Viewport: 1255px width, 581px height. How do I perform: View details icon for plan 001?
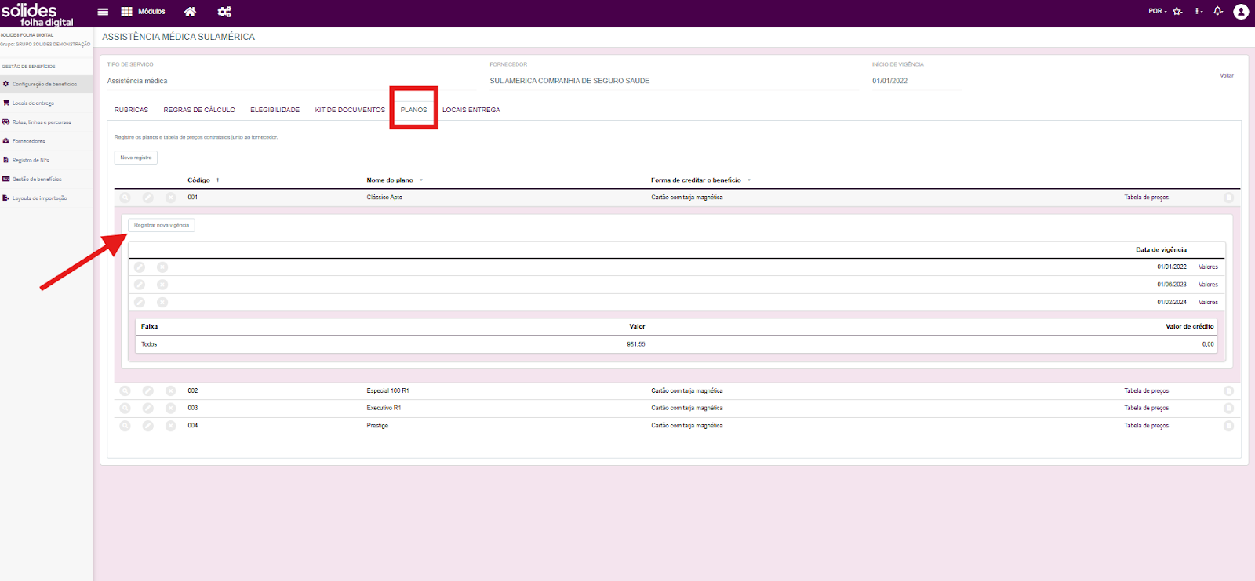coord(125,198)
